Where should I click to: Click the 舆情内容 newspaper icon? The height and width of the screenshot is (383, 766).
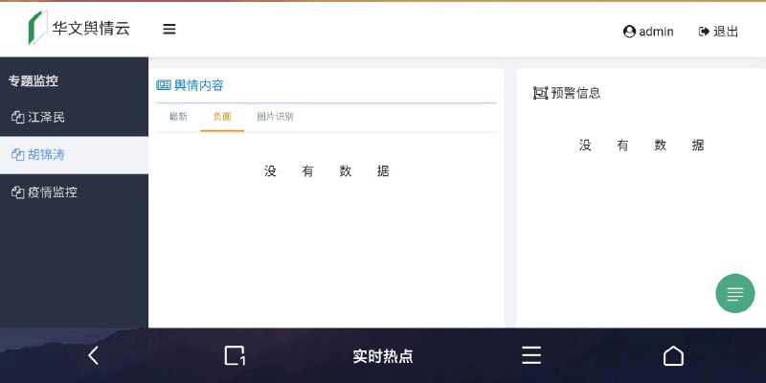tap(163, 85)
